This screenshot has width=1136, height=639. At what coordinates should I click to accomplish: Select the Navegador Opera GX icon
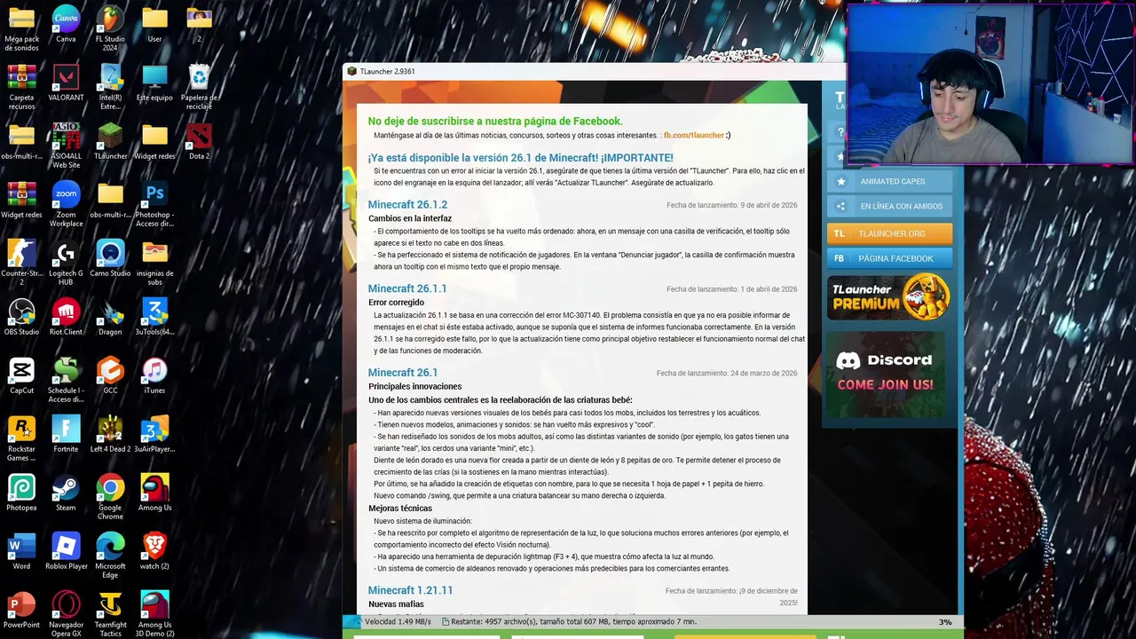coord(66,615)
